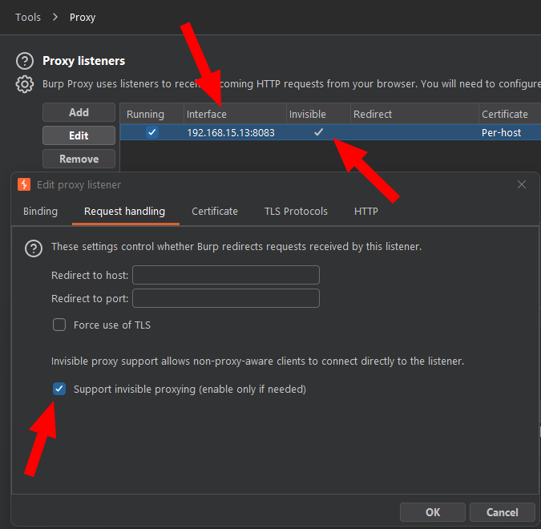Sort by the Running column header
The height and width of the screenshot is (529, 541).
(x=151, y=115)
